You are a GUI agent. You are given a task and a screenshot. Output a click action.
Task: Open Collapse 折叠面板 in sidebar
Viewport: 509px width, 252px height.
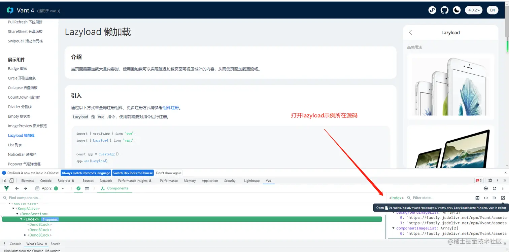[23, 88]
